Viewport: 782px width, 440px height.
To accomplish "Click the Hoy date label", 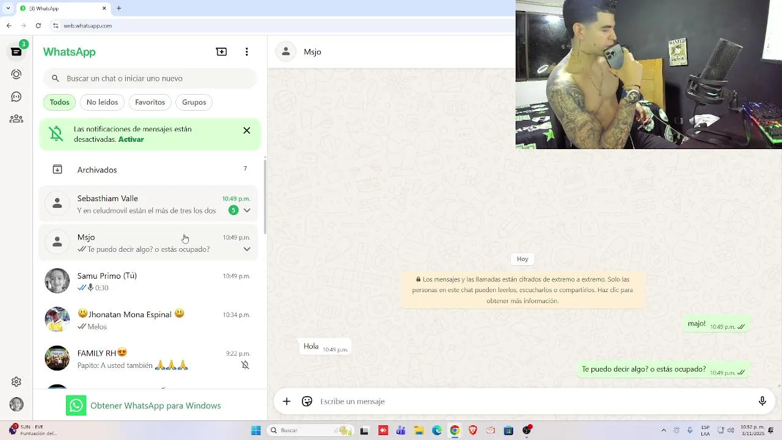I will pyautogui.click(x=522, y=259).
